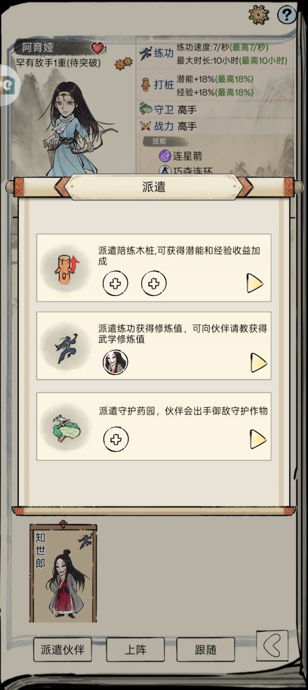Viewport: 308px width, 690px height.
Task: Select the 知世郎 companion card
Action: (63, 572)
